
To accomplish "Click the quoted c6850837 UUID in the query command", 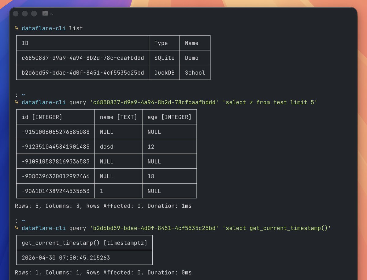I will 154,102.
